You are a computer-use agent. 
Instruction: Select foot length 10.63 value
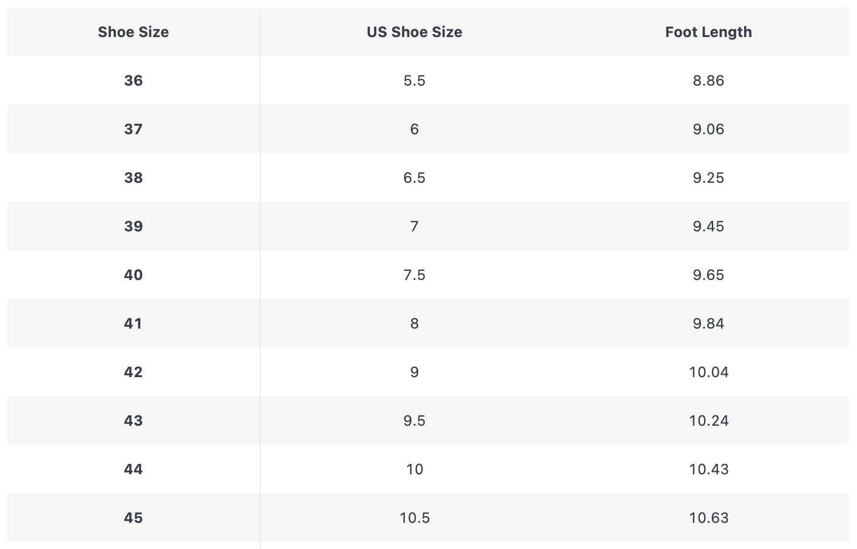[x=708, y=518]
